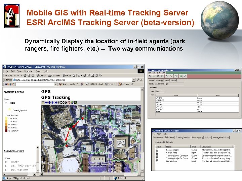Image resolution: width=242 pixels, height=181 pixels.
Task: Open the Google search box dropdown
Action: pos(56,84)
